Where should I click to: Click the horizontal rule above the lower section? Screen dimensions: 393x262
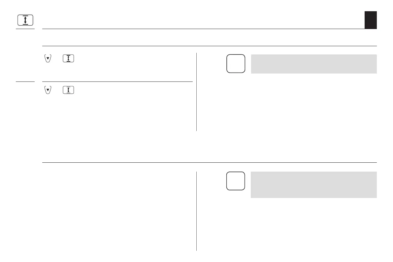point(210,162)
